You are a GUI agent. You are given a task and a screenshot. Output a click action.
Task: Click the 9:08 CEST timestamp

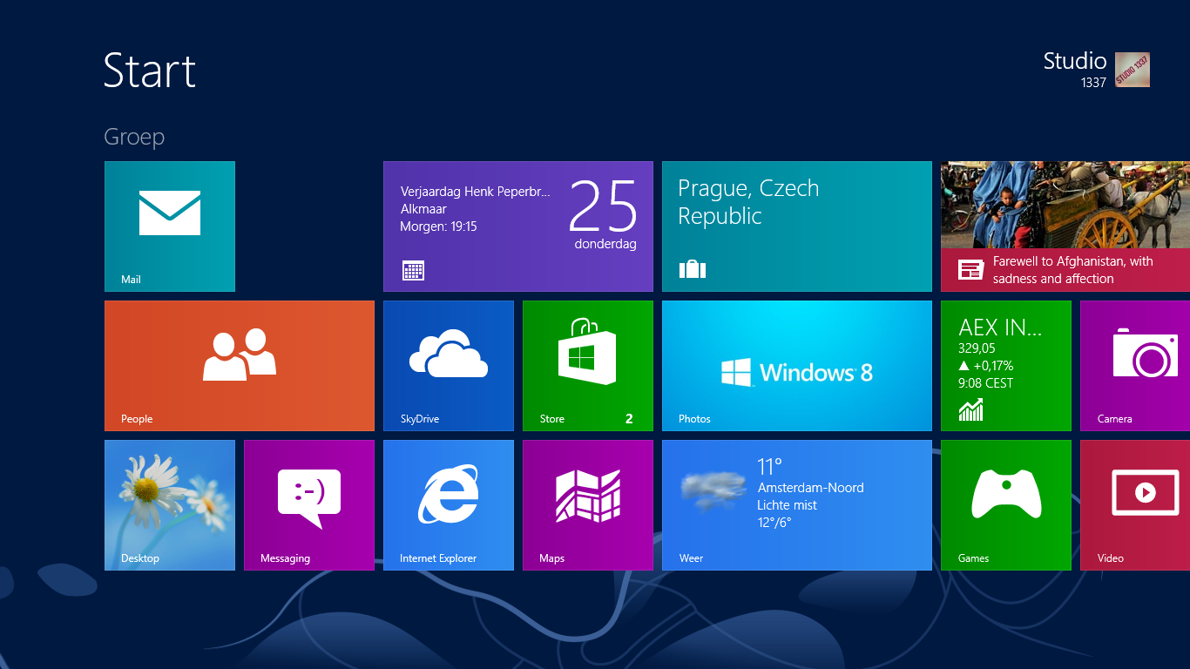pyautogui.click(x=986, y=383)
